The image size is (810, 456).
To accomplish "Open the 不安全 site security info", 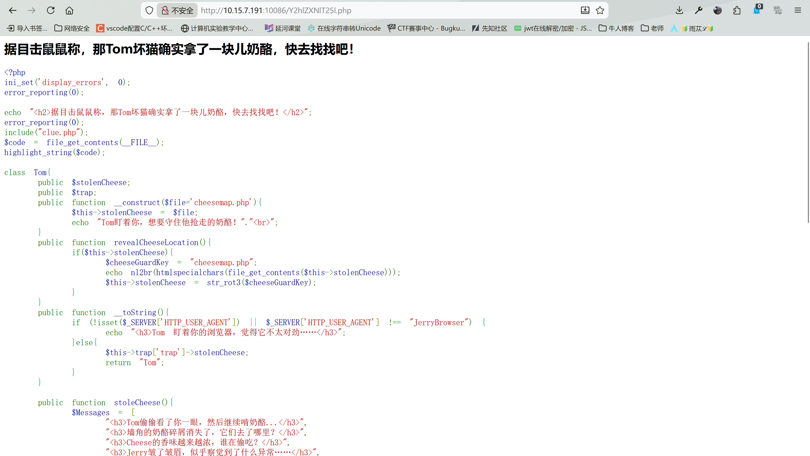I will coord(177,10).
